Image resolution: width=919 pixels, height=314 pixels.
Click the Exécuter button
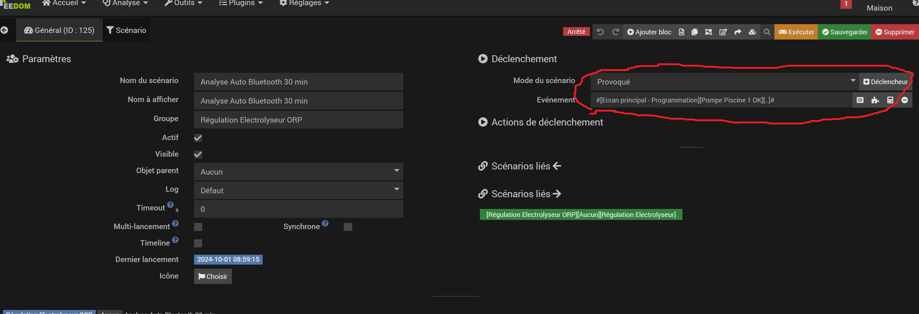[796, 32]
